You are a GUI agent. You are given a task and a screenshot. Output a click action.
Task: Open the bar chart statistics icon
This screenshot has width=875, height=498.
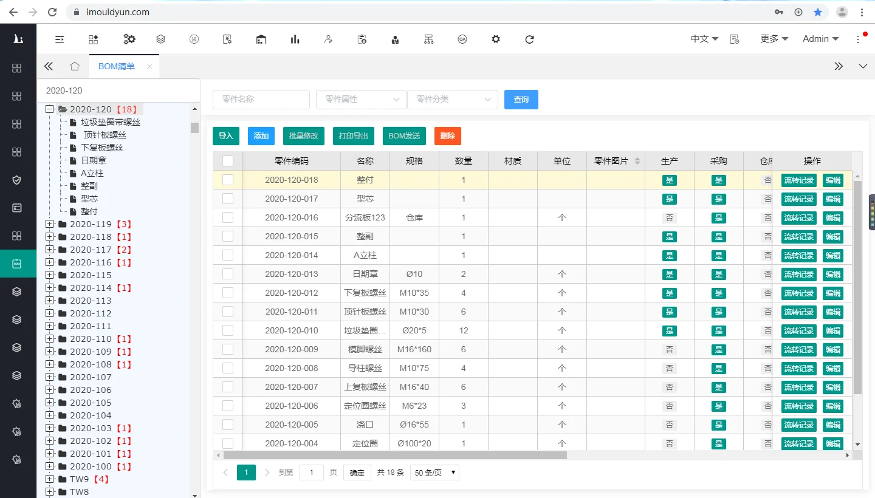(x=295, y=39)
